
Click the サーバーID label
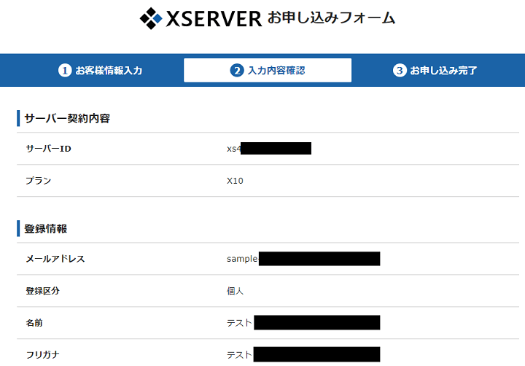click(49, 149)
